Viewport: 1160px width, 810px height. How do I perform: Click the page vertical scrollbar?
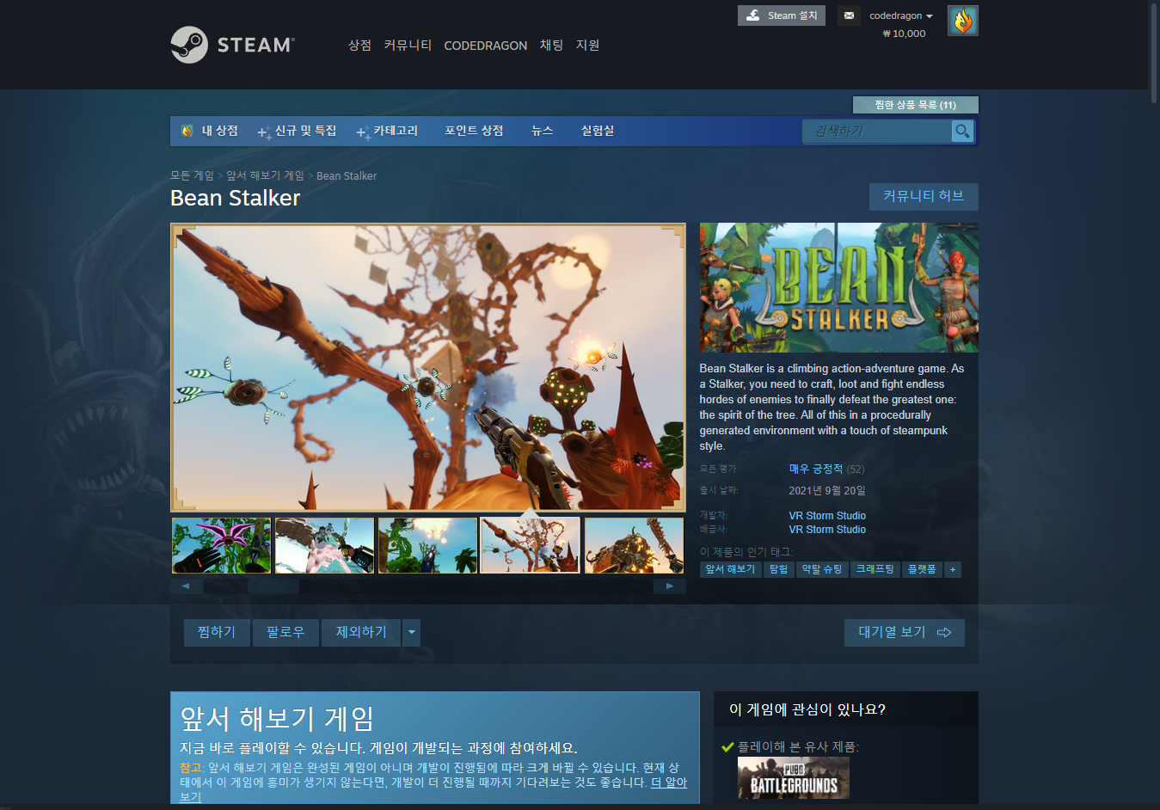coord(1154,52)
